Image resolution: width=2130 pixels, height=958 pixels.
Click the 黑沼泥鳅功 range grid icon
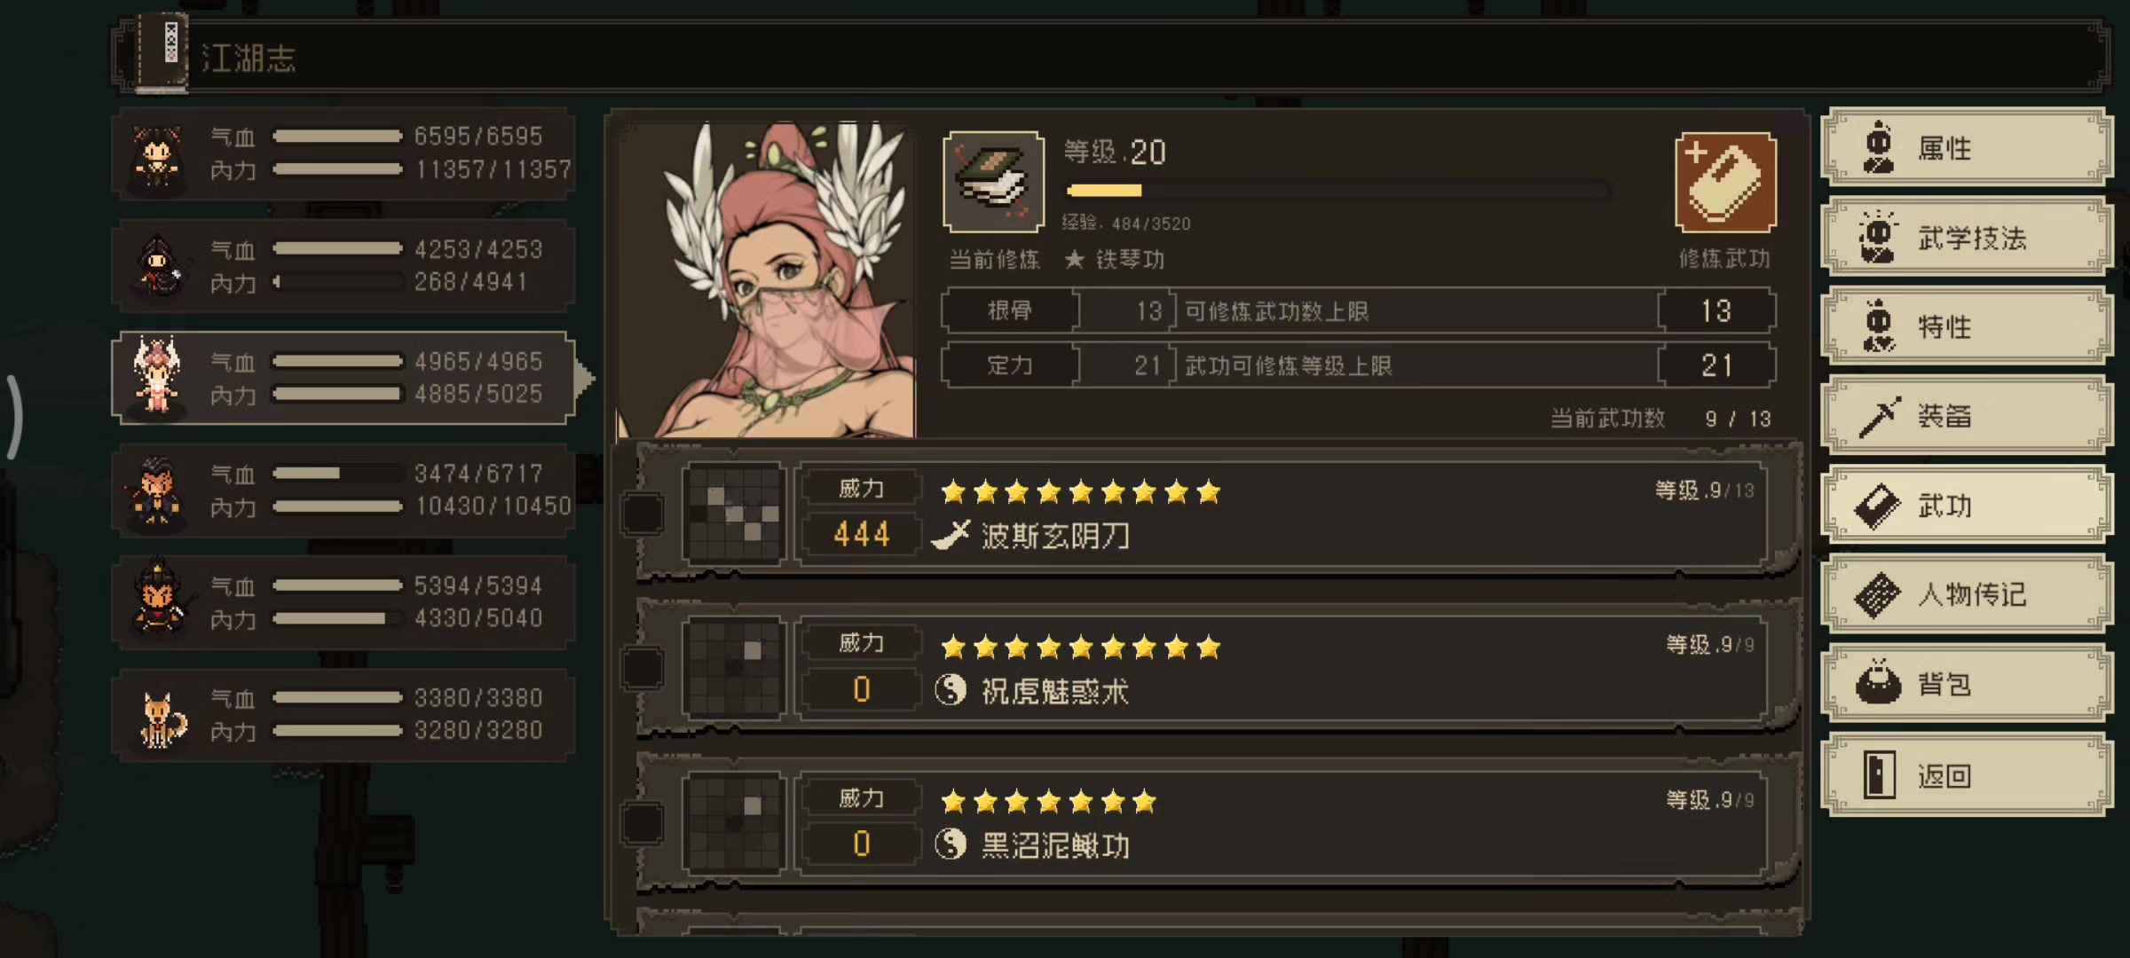click(x=733, y=822)
